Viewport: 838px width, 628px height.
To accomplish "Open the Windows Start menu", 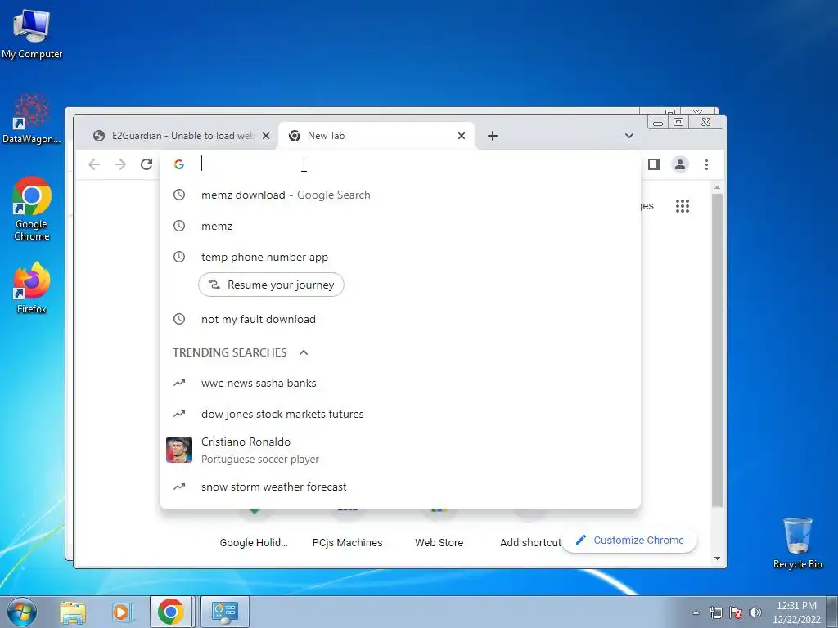I will pyautogui.click(x=21, y=612).
